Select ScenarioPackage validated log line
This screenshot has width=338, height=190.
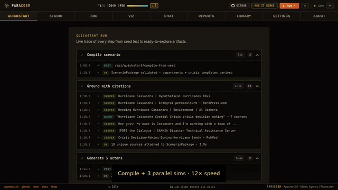172,73
